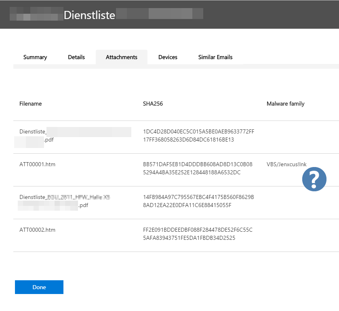Open the Similar Emails tab

(215, 57)
